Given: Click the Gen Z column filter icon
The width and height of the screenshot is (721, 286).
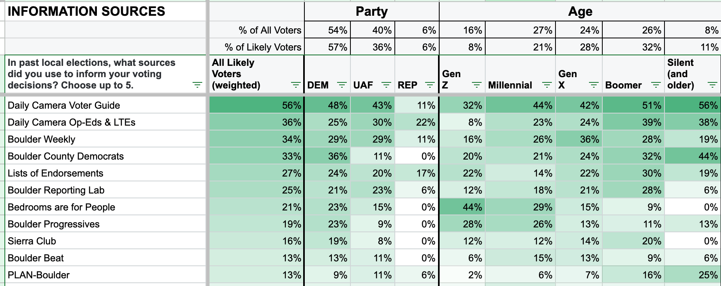Looking at the screenshot, I should pyautogui.click(x=477, y=85).
